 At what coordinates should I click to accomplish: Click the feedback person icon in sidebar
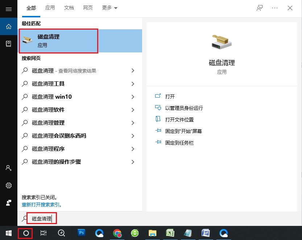pos(8,203)
